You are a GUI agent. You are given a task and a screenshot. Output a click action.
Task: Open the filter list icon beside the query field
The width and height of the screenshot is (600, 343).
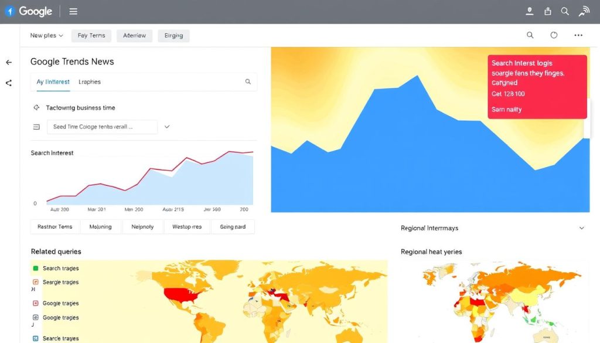tap(36, 127)
